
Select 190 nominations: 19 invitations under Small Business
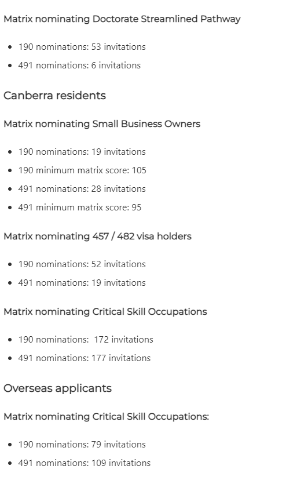[x=82, y=151]
